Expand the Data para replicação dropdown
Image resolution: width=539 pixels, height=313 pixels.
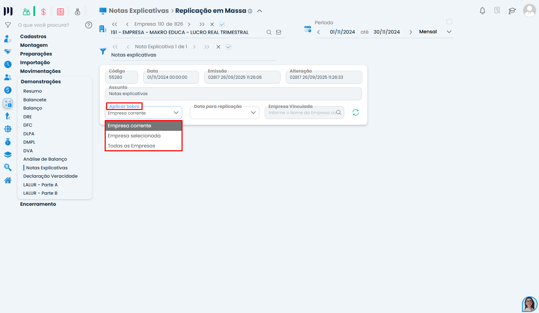(225, 113)
